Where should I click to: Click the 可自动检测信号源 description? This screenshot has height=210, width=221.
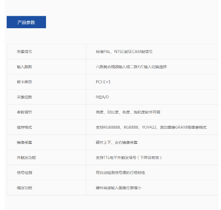121,173
